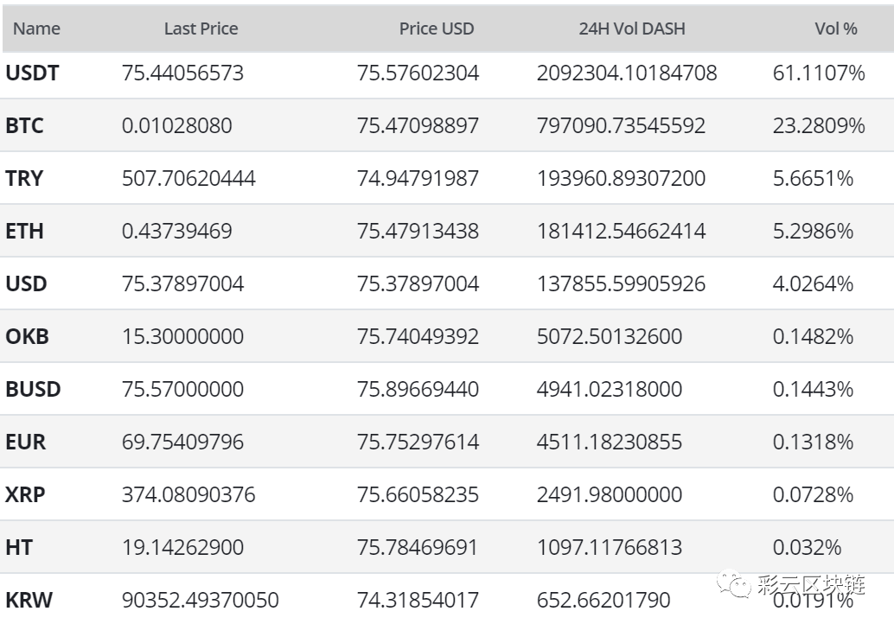Choose the USD market name
The image size is (894, 624).
[x=26, y=283]
